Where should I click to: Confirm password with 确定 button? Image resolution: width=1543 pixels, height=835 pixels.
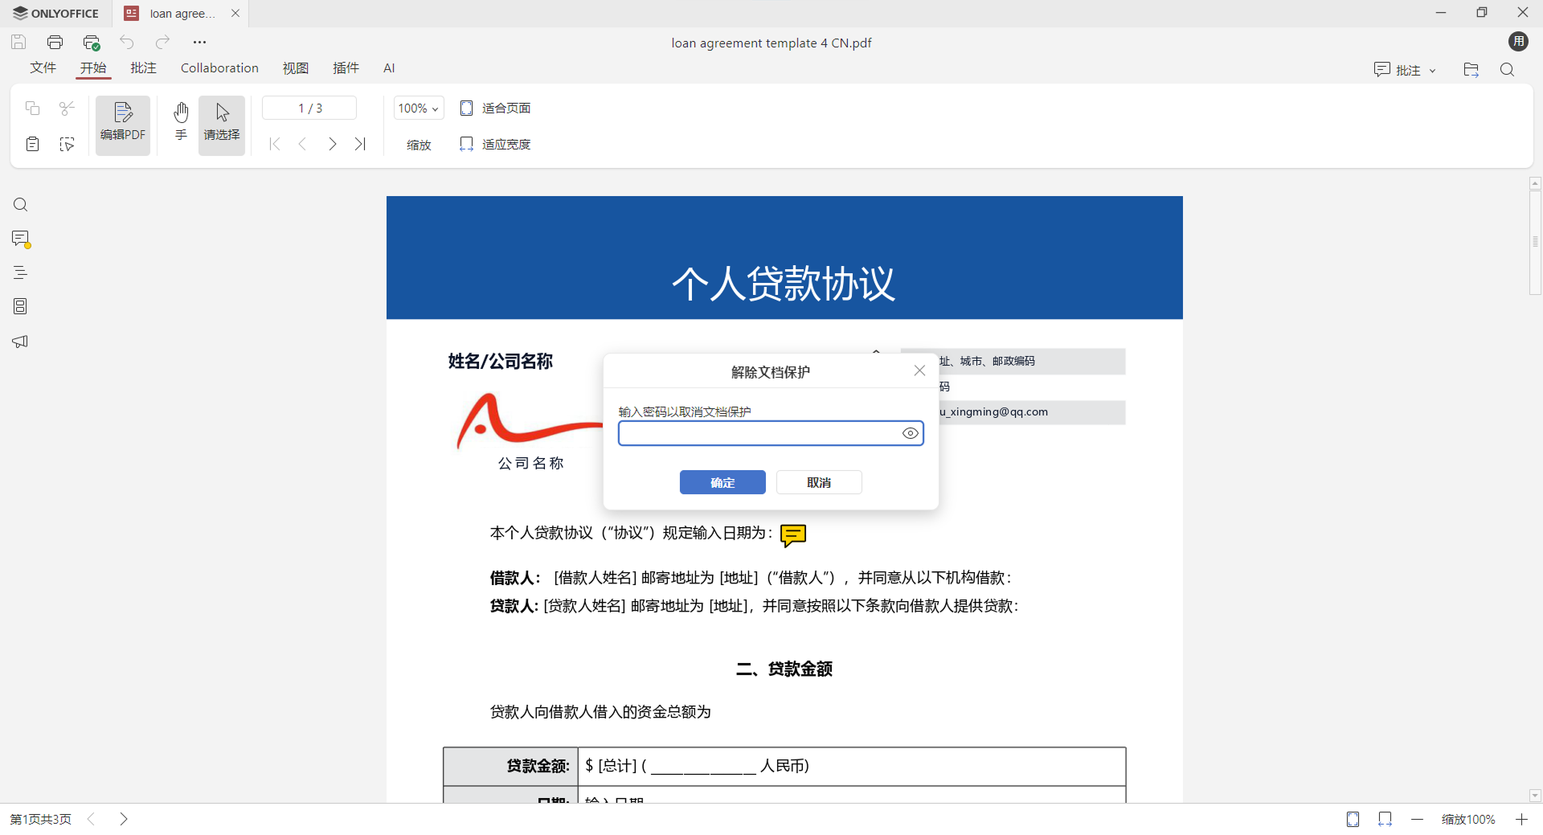coord(722,482)
